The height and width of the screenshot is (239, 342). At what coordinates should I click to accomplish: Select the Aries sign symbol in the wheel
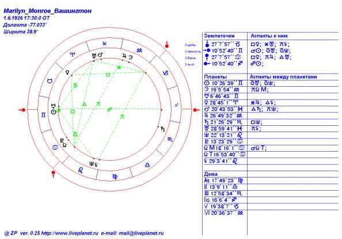coord(73,55)
